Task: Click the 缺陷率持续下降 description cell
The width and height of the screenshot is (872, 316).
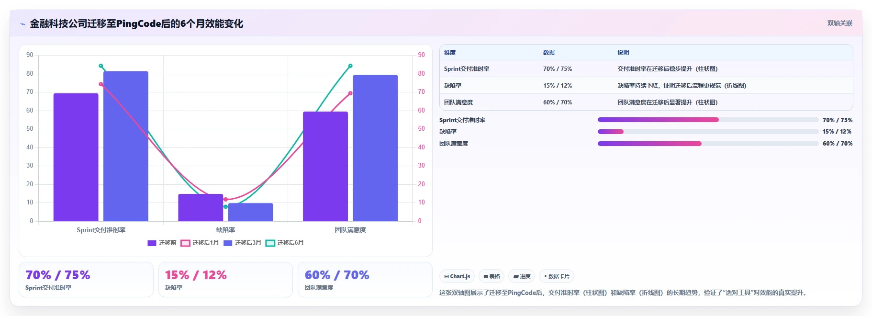Action: [x=682, y=86]
